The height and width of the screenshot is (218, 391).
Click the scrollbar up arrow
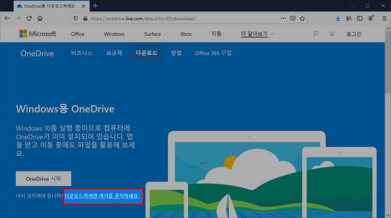[388, 29]
